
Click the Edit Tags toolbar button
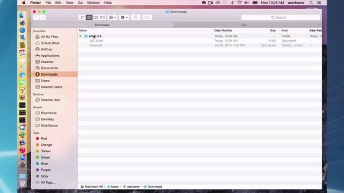(147, 17)
